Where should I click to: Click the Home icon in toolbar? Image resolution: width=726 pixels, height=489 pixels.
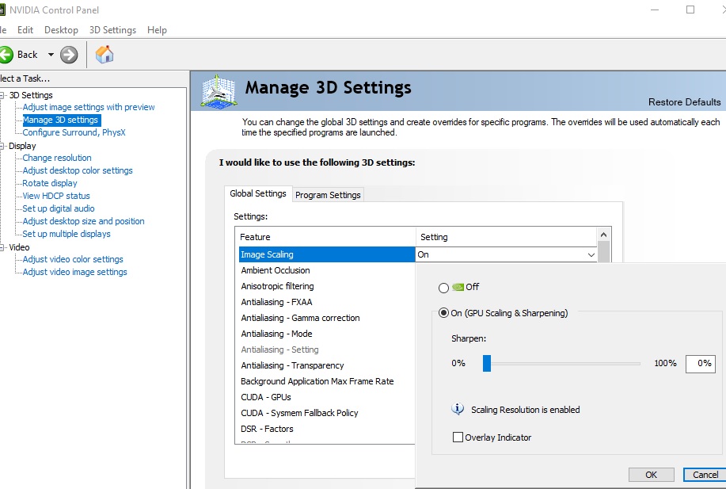pos(105,55)
